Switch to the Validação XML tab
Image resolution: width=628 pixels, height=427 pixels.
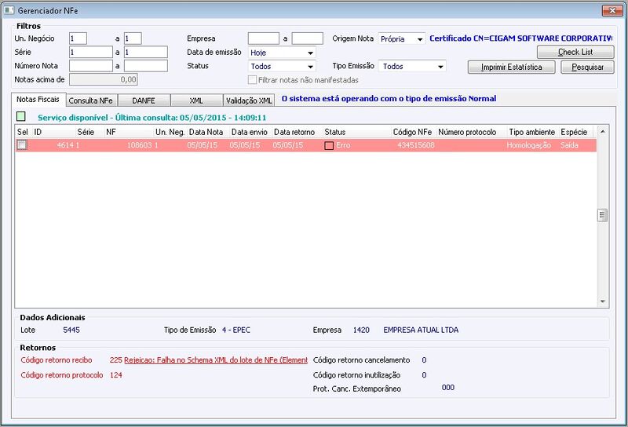(249, 100)
